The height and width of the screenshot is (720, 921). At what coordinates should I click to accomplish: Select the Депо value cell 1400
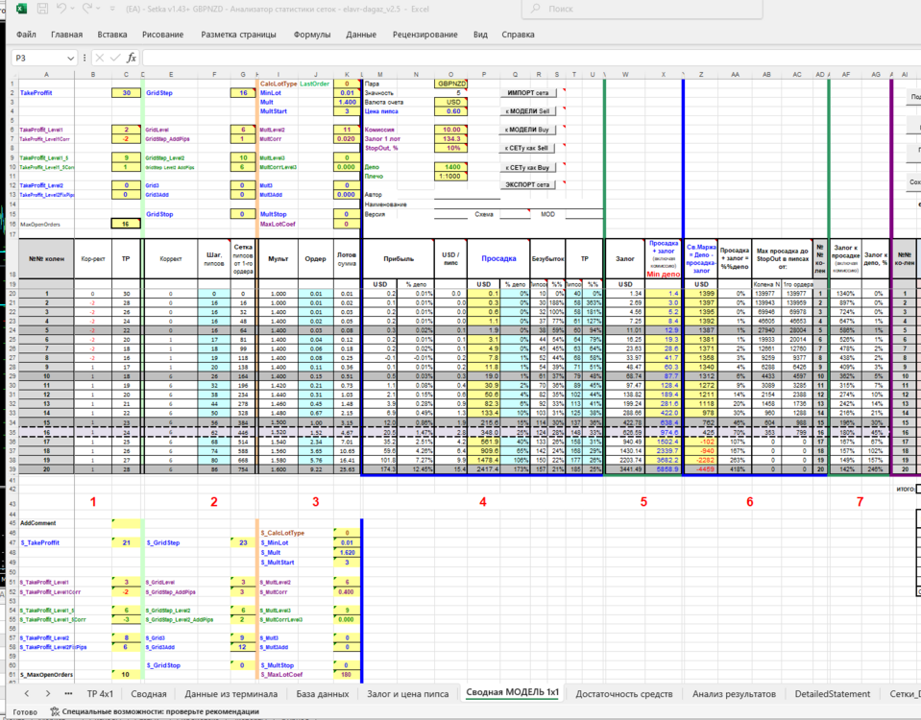coord(450,167)
